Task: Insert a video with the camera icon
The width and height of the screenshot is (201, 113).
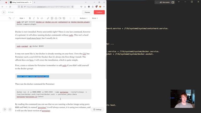Action: tap(60, 18)
